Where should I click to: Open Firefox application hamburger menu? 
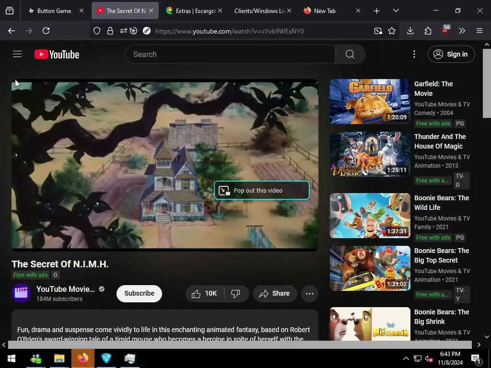pos(479,31)
